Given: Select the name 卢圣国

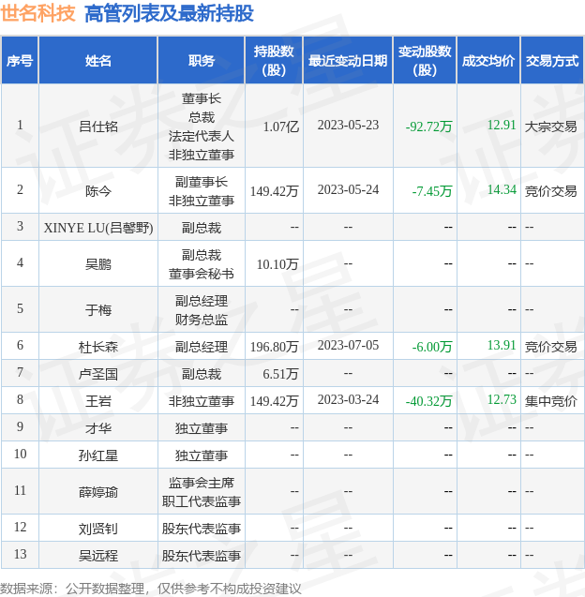Looking at the screenshot, I should click(x=98, y=374).
